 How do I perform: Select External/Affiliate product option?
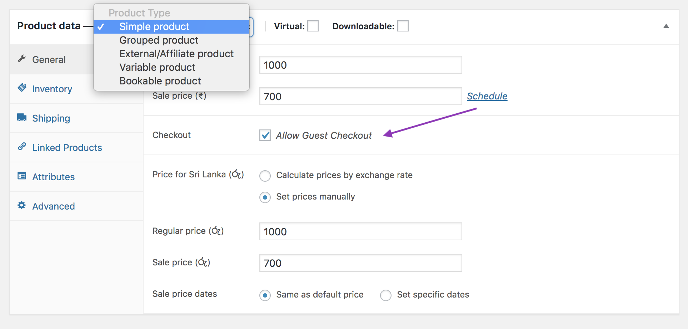point(171,54)
